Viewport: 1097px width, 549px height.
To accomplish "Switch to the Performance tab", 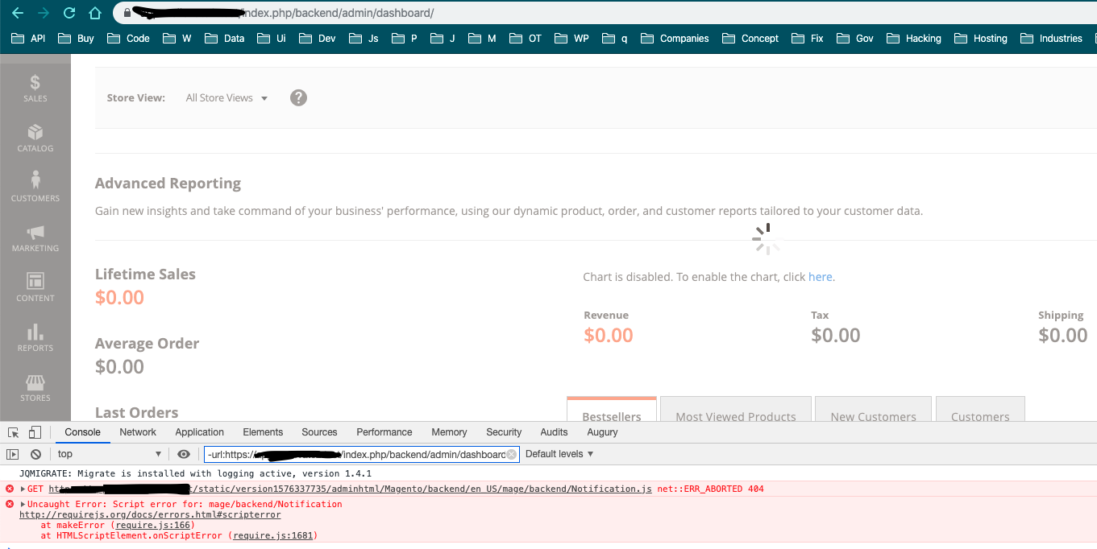I will pos(384,432).
